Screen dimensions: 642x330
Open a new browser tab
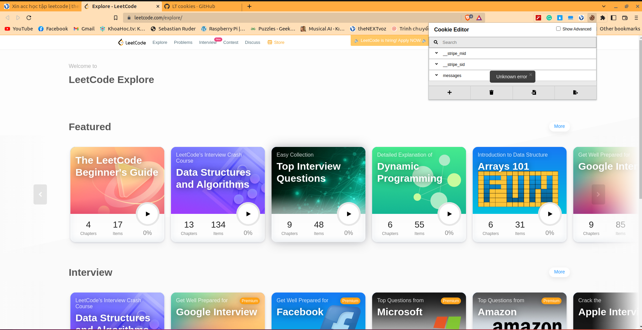[249, 6]
